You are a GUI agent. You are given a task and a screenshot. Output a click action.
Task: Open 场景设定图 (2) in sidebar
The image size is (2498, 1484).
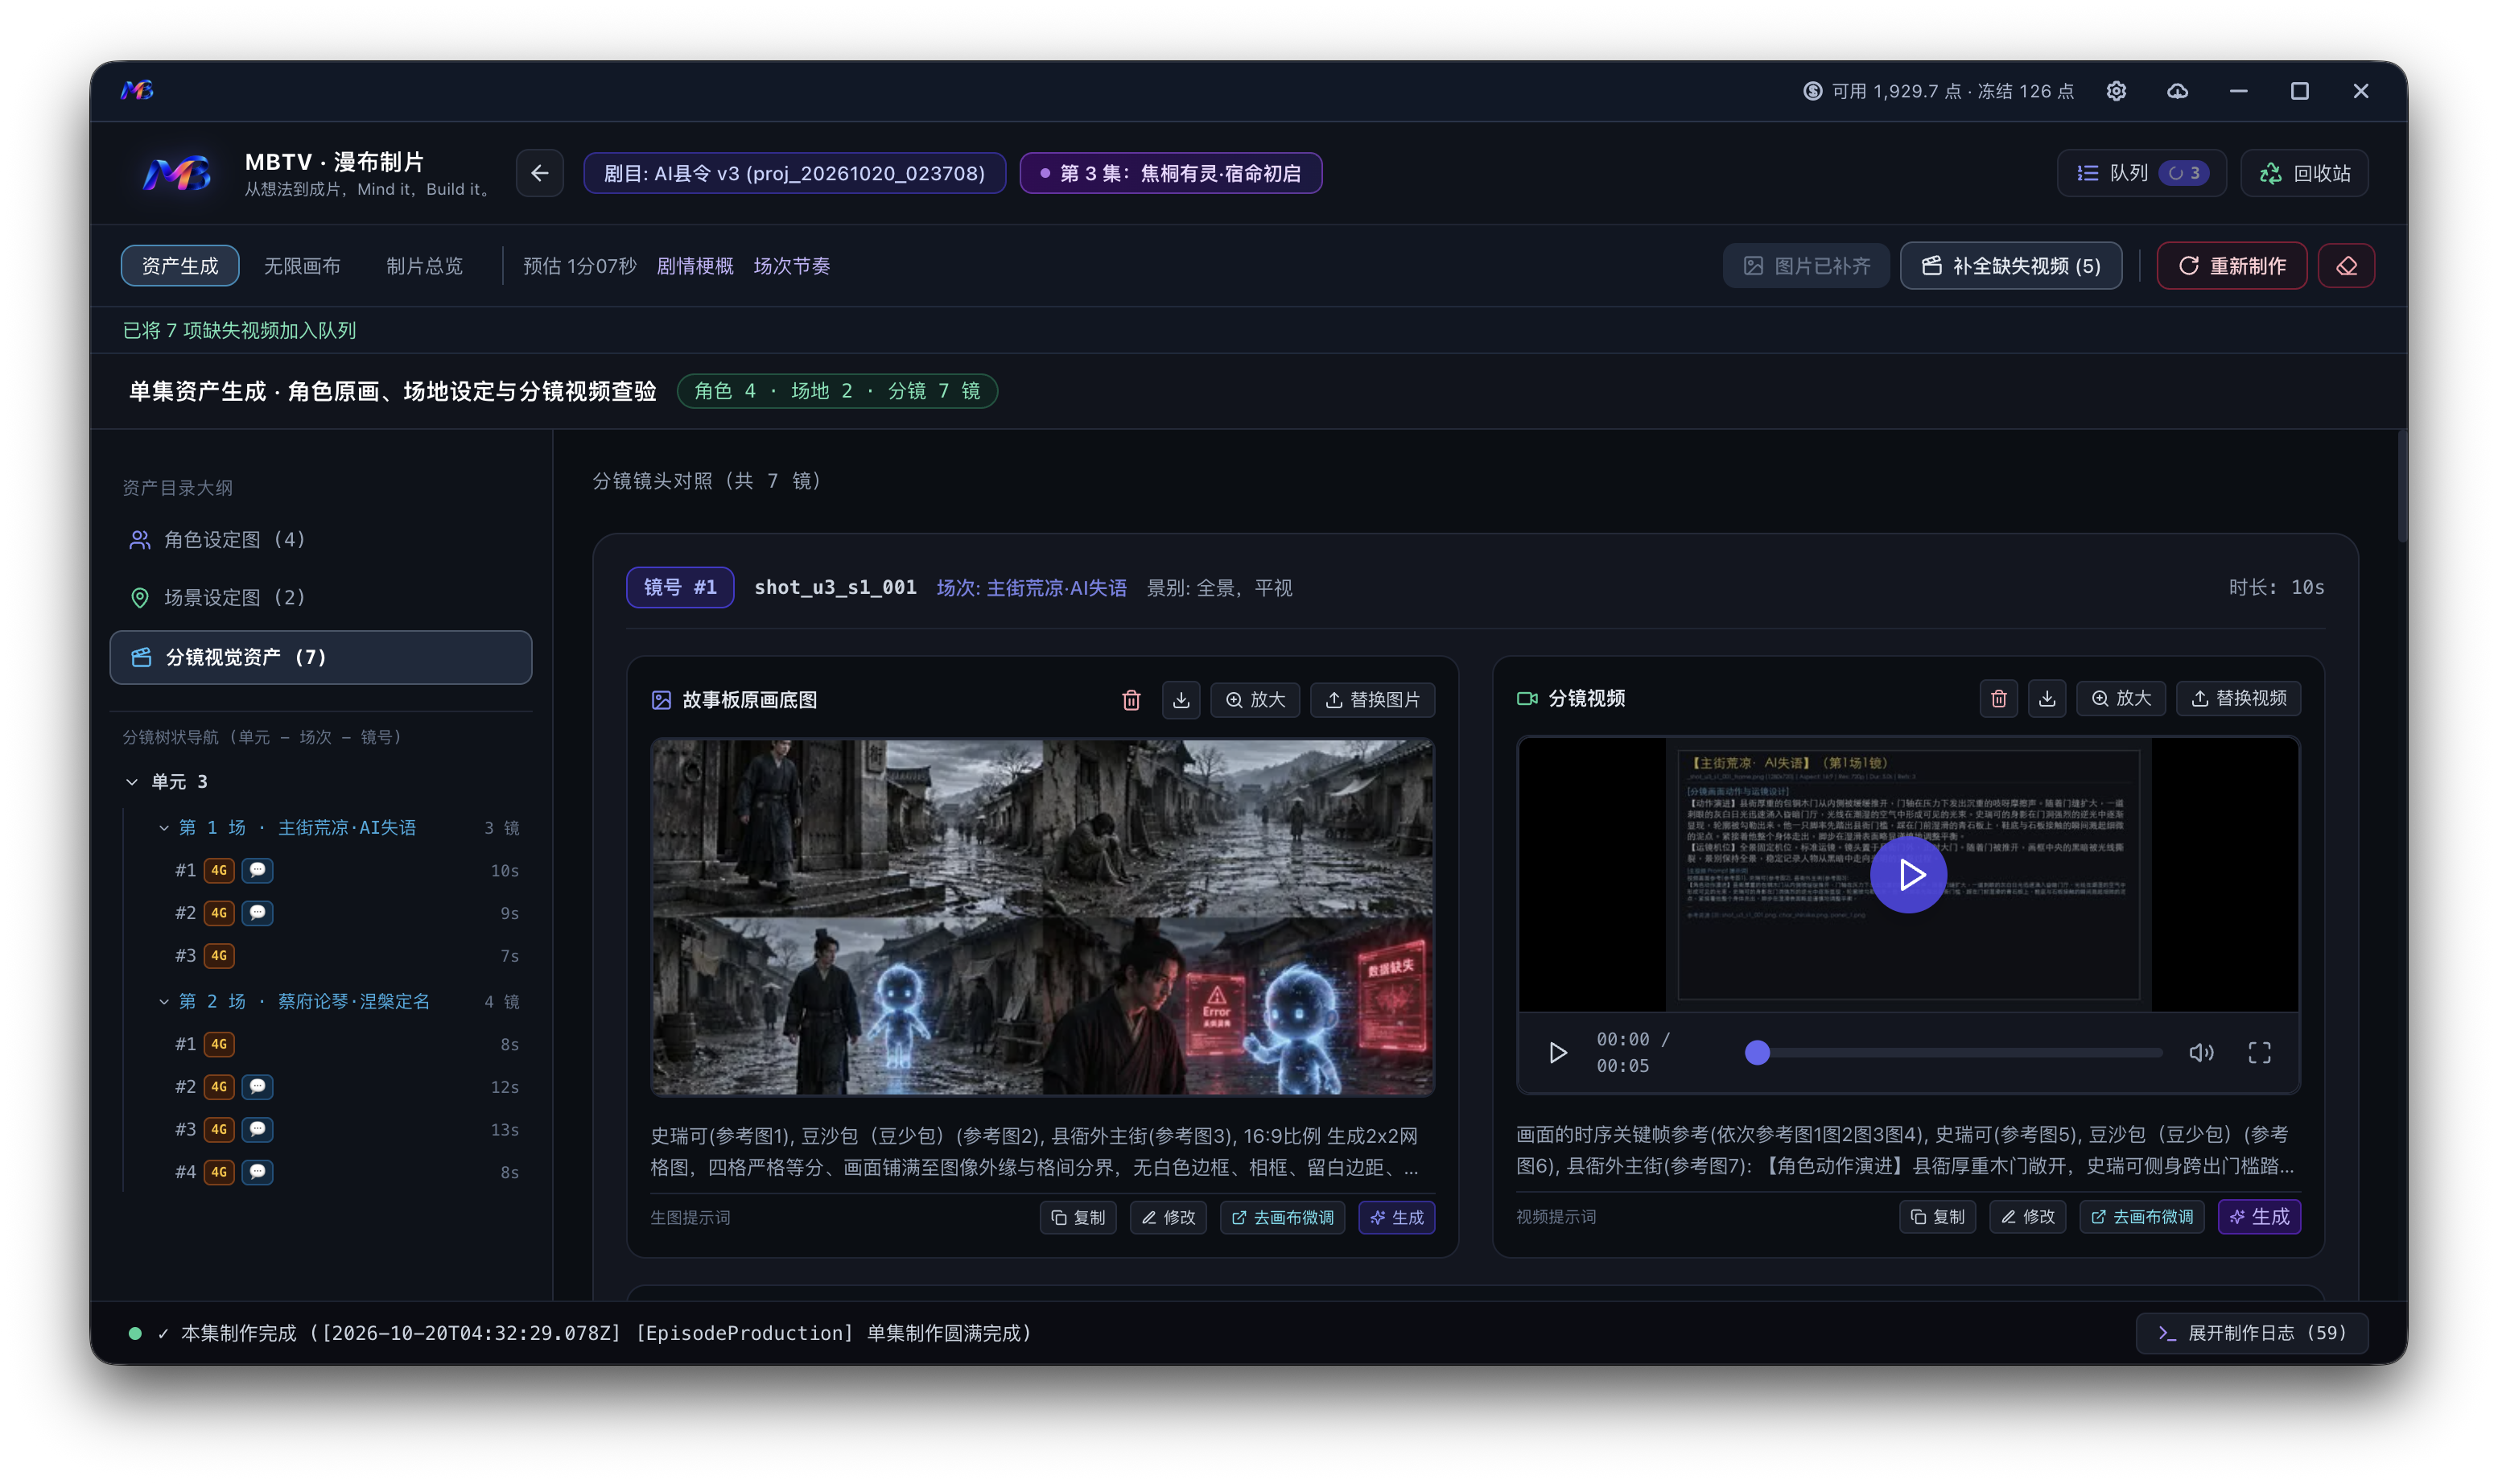tap(320, 597)
